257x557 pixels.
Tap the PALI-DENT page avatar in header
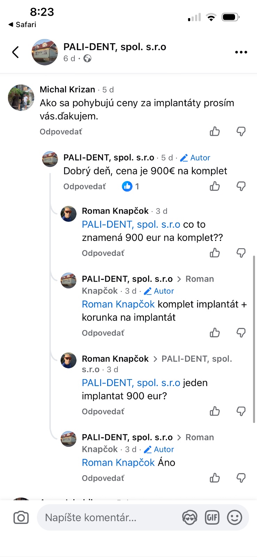pos(45,52)
